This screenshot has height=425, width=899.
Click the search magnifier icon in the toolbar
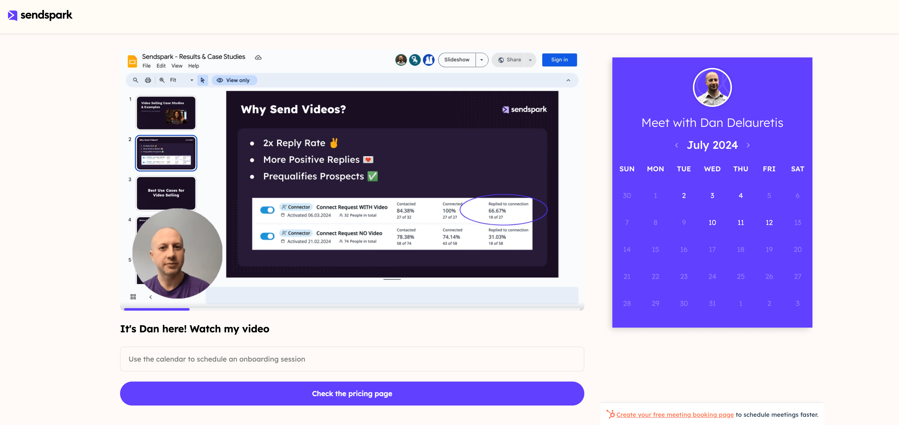click(135, 80)
